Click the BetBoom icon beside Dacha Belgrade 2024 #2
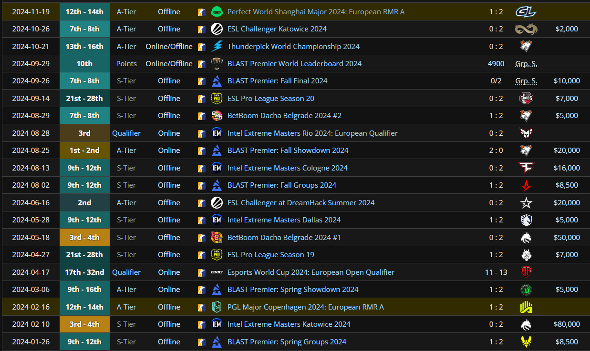 click(217, 116)
